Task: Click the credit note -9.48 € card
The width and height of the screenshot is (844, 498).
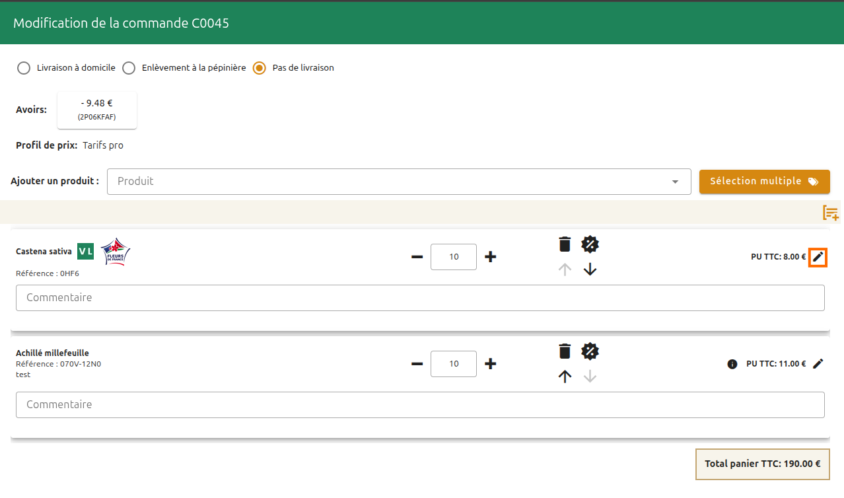Action: click(97, 110)
